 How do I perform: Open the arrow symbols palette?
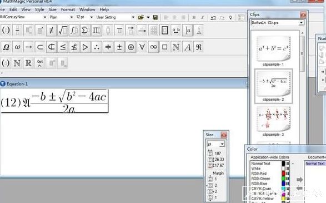28,47
